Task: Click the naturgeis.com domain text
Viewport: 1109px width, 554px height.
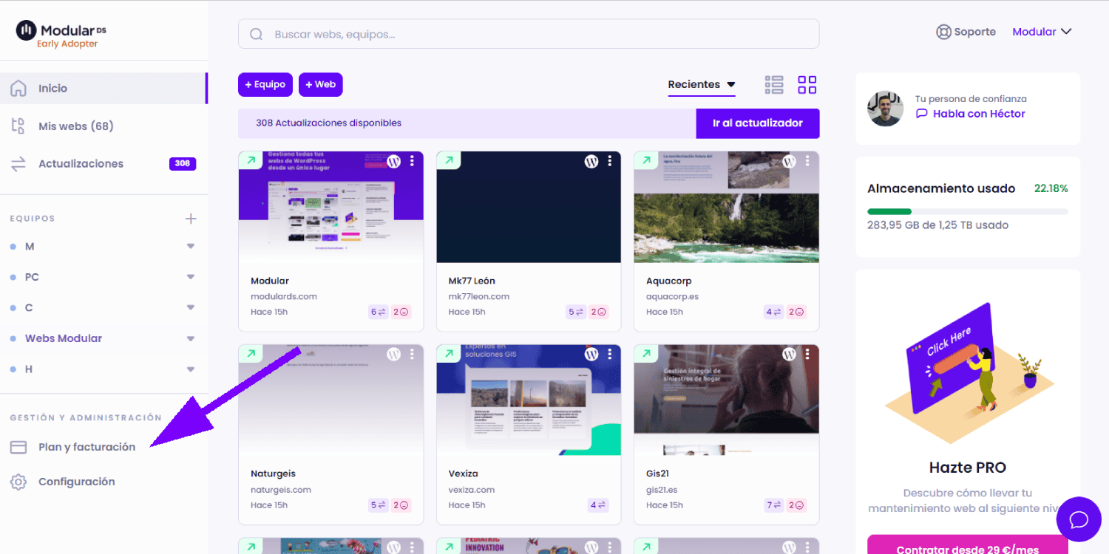Action: tap(281, 490)
